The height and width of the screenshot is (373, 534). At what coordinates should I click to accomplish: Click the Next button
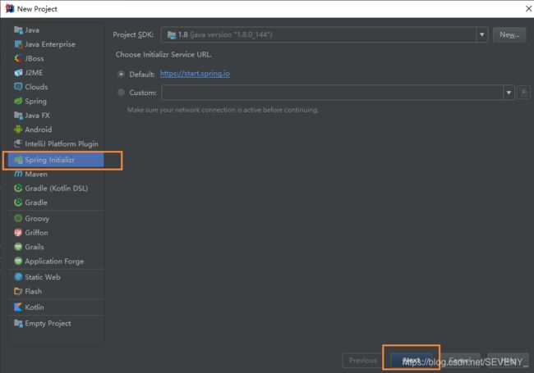pyautogui.click(x=412, y=360)
